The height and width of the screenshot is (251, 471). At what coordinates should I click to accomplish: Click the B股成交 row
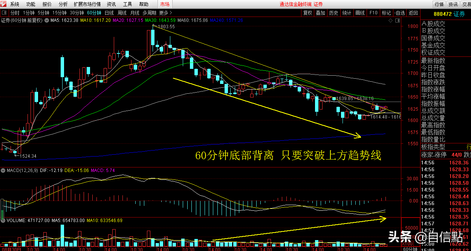click(433, 31)
